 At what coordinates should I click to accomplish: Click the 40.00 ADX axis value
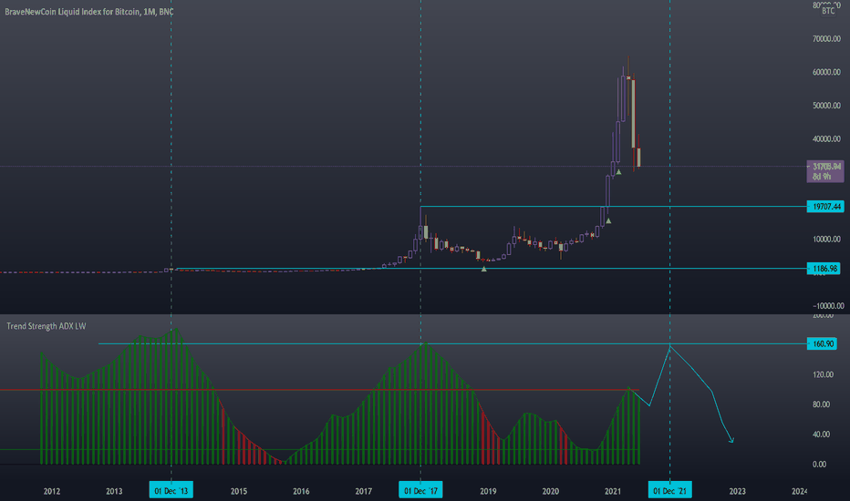pyautogui.click(x=823, y=434)
